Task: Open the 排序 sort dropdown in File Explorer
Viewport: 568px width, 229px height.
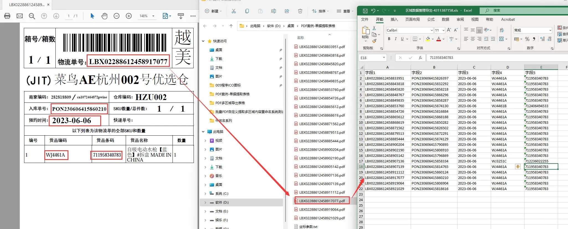Action: (x=320, y=11)
